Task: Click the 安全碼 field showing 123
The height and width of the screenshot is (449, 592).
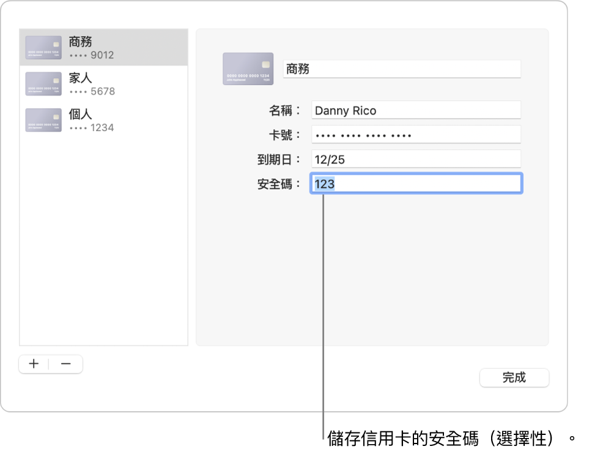Action: (x=416, y=184)
